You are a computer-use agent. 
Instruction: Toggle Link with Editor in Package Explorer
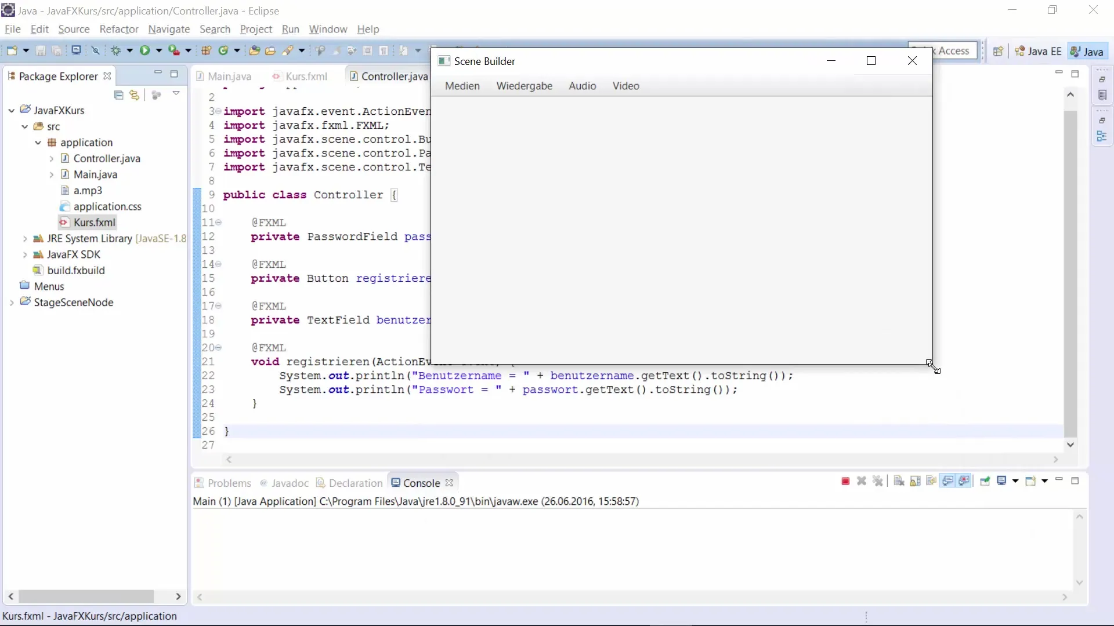[135, 94]
